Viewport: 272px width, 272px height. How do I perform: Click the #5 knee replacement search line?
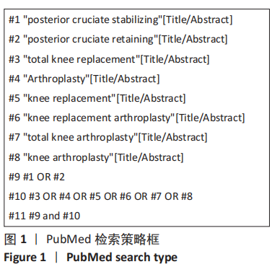pyautogui.click(x=97, y=98)
